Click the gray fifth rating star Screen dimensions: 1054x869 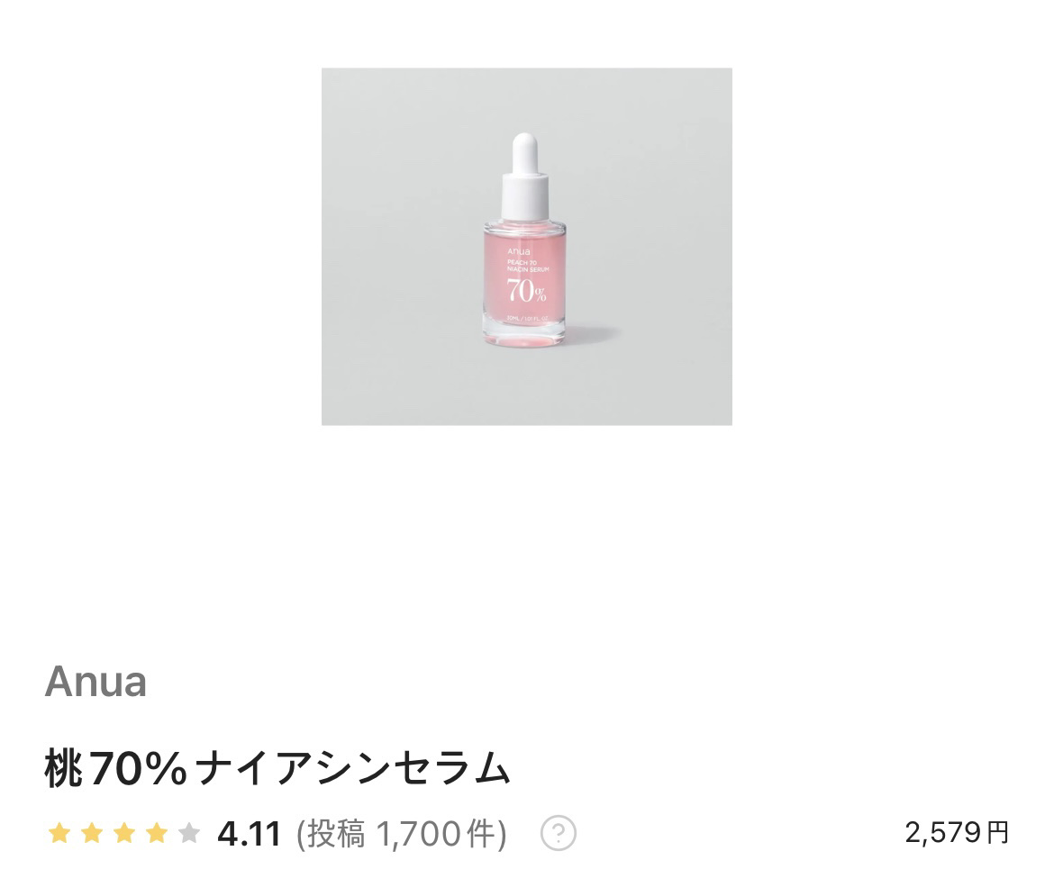189,833
